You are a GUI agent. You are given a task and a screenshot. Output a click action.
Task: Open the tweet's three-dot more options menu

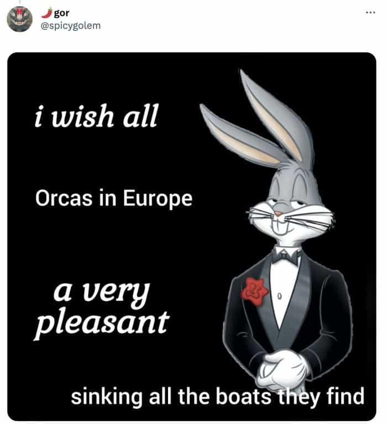coord(370,12)
